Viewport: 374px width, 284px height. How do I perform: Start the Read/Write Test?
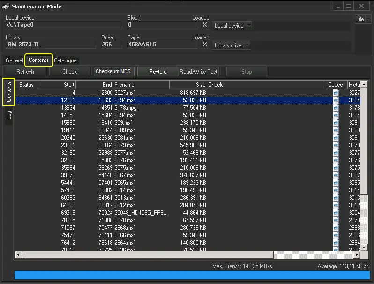coord(199,72)
